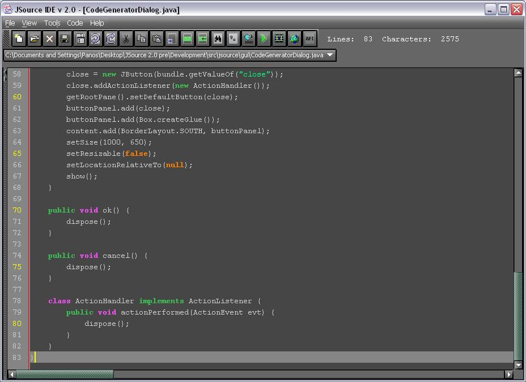
Task: Open the File menu
Action: tap(10, 23)
